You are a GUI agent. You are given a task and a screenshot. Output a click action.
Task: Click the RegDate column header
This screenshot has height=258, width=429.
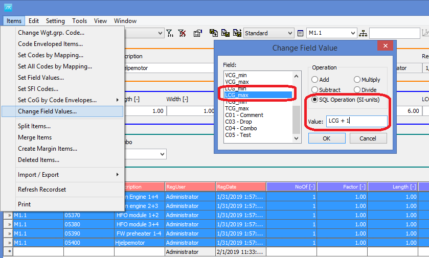point(241,186)
